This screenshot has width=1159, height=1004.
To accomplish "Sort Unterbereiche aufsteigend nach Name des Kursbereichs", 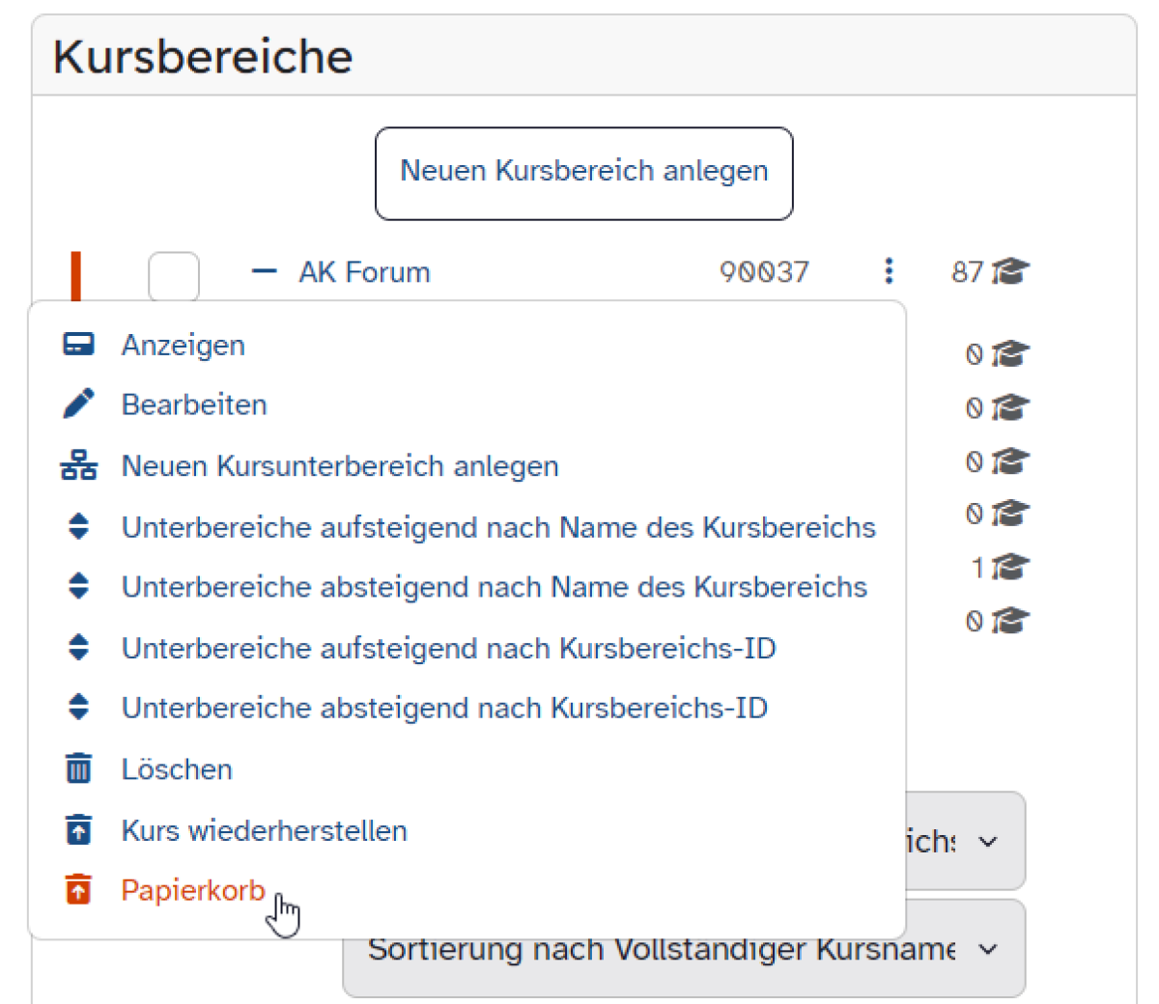I will point(497,527).
